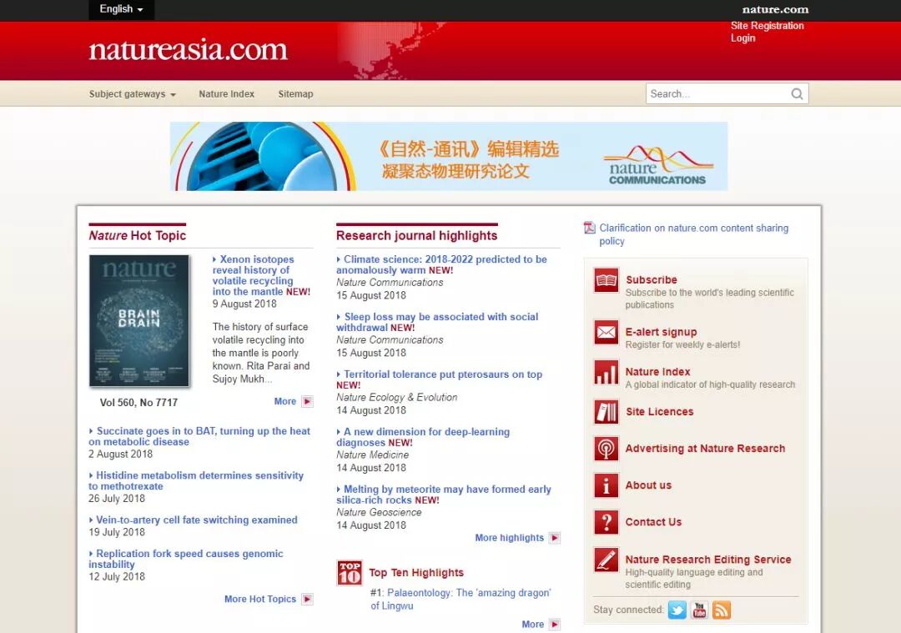
Task: Open the More link under Xenon summary
Action: pos(285,401)
